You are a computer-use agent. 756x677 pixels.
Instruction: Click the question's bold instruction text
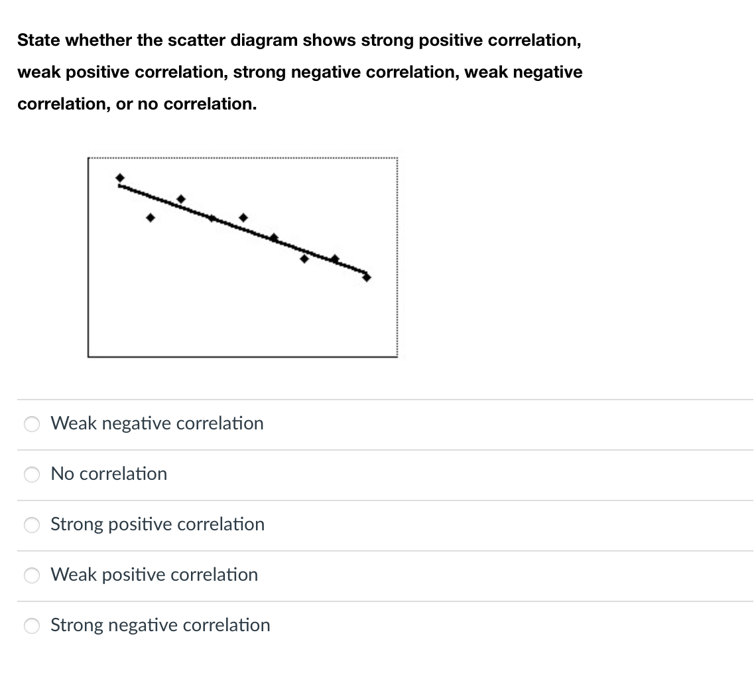300,72
